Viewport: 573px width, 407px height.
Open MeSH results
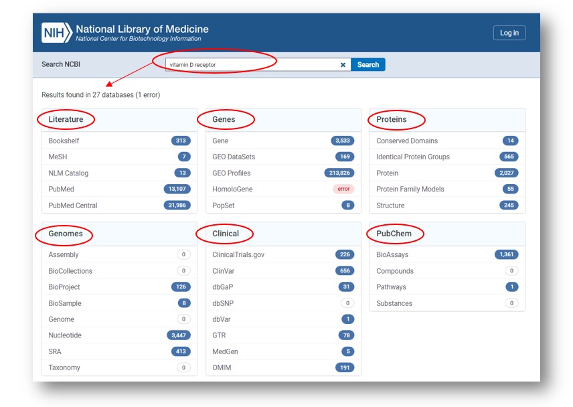(120, 157)
